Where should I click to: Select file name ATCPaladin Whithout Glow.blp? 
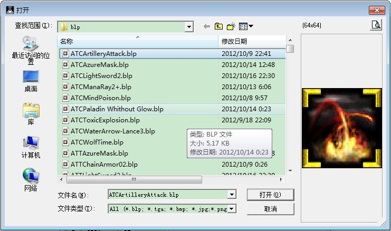tap(117, 109)
